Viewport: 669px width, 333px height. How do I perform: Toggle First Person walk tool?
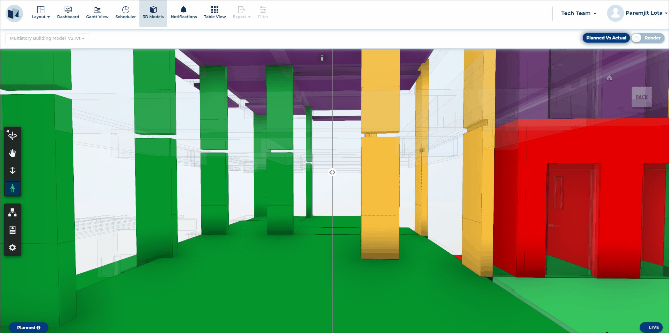click(x=13, y=188)
